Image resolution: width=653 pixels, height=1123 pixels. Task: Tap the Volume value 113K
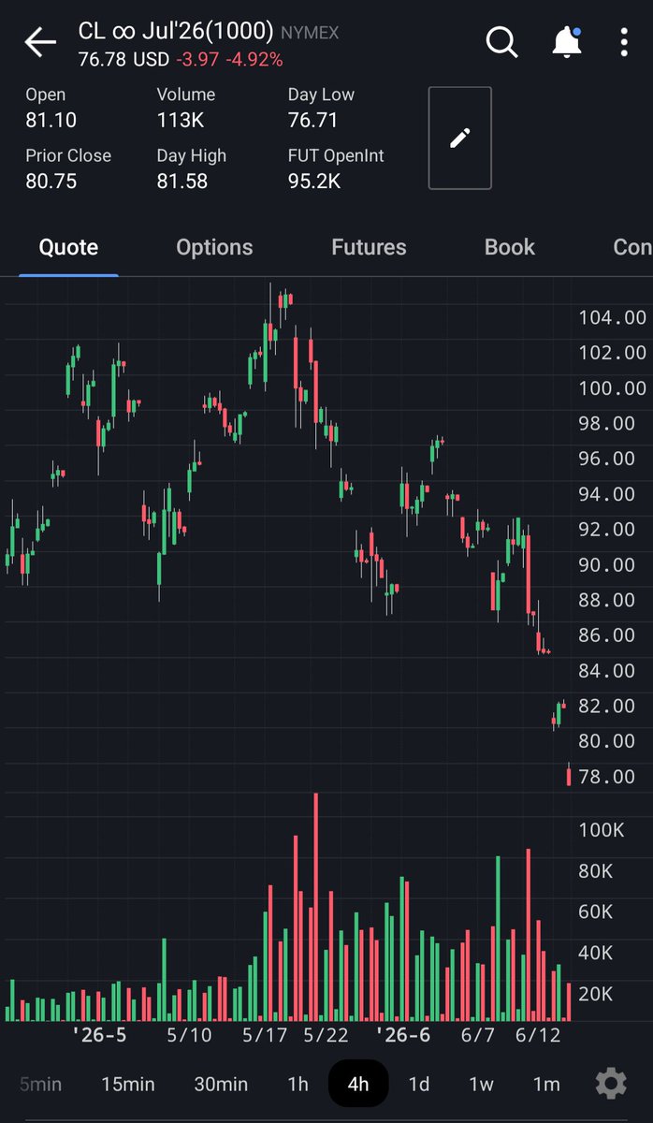181,120
